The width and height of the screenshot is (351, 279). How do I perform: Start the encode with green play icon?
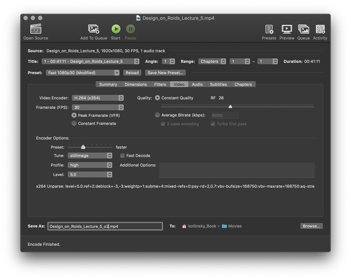click(x=116, y=29)
